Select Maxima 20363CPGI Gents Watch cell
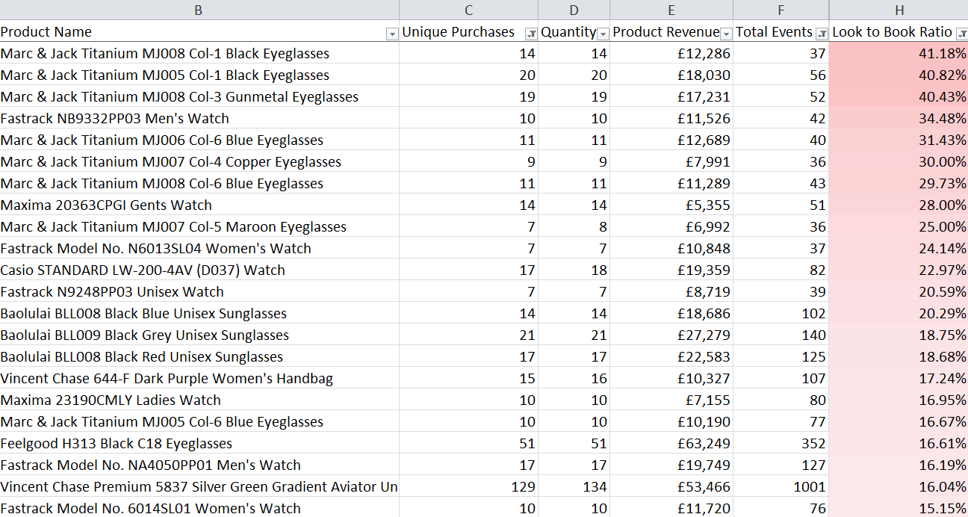The image size is (968, 517). click(199, 205)
